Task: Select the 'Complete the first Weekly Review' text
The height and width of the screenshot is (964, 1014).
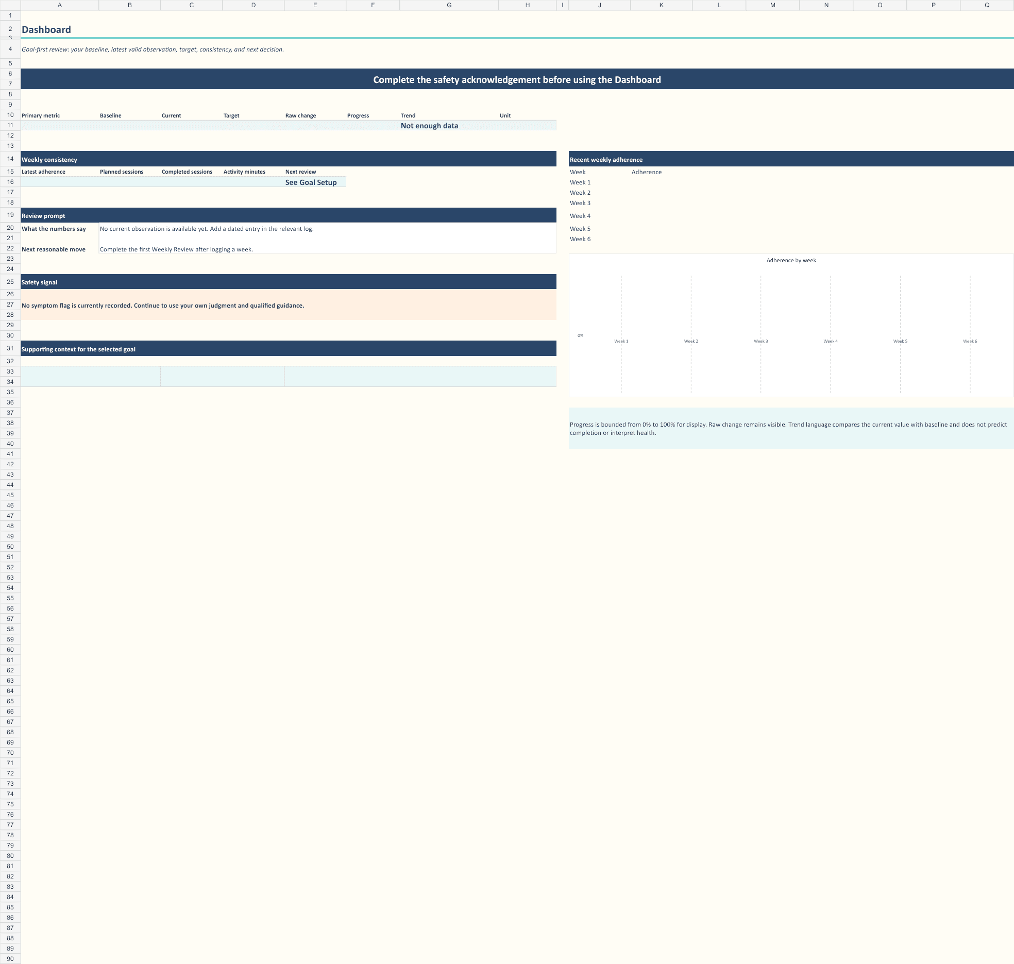Action: (x=176, y=249)
